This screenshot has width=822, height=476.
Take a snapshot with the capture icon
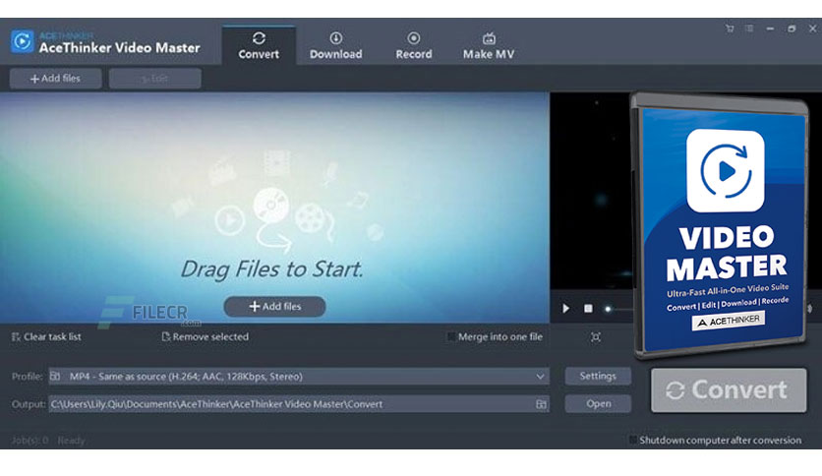click(596, 337)
